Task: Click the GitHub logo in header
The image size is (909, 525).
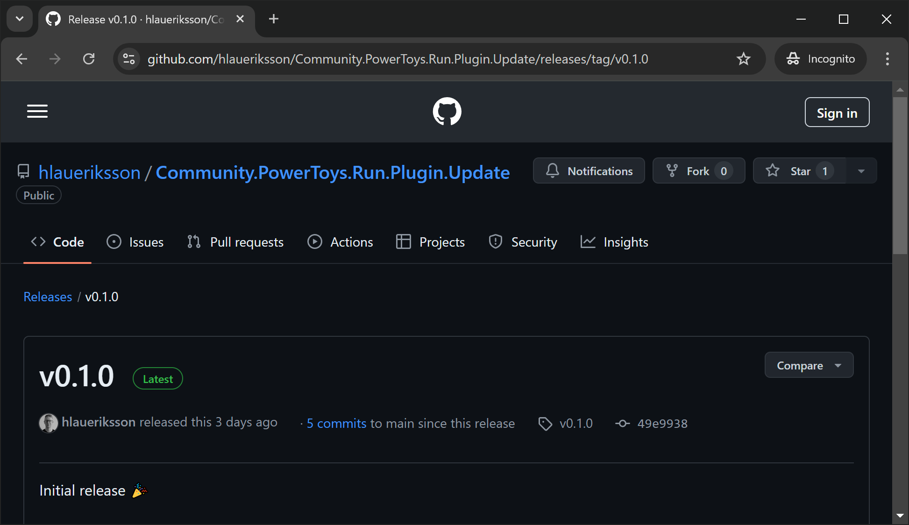Action: pos(447,112)
